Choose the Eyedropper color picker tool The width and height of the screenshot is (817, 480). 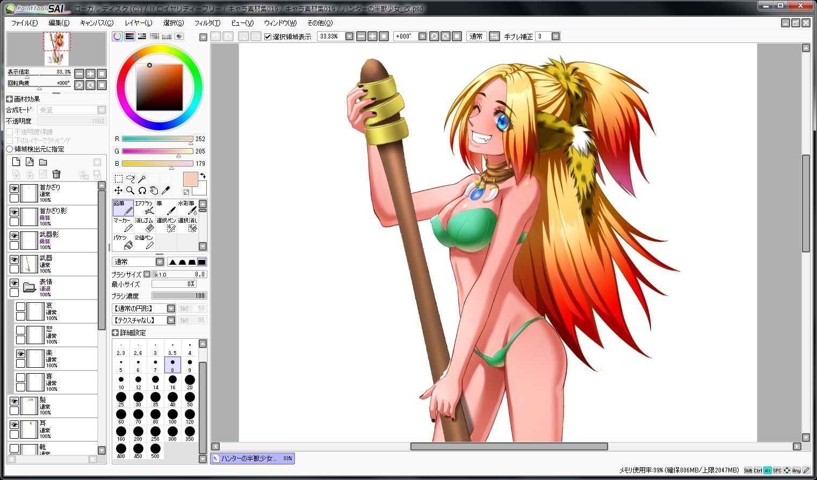click(x=165, y=190)
